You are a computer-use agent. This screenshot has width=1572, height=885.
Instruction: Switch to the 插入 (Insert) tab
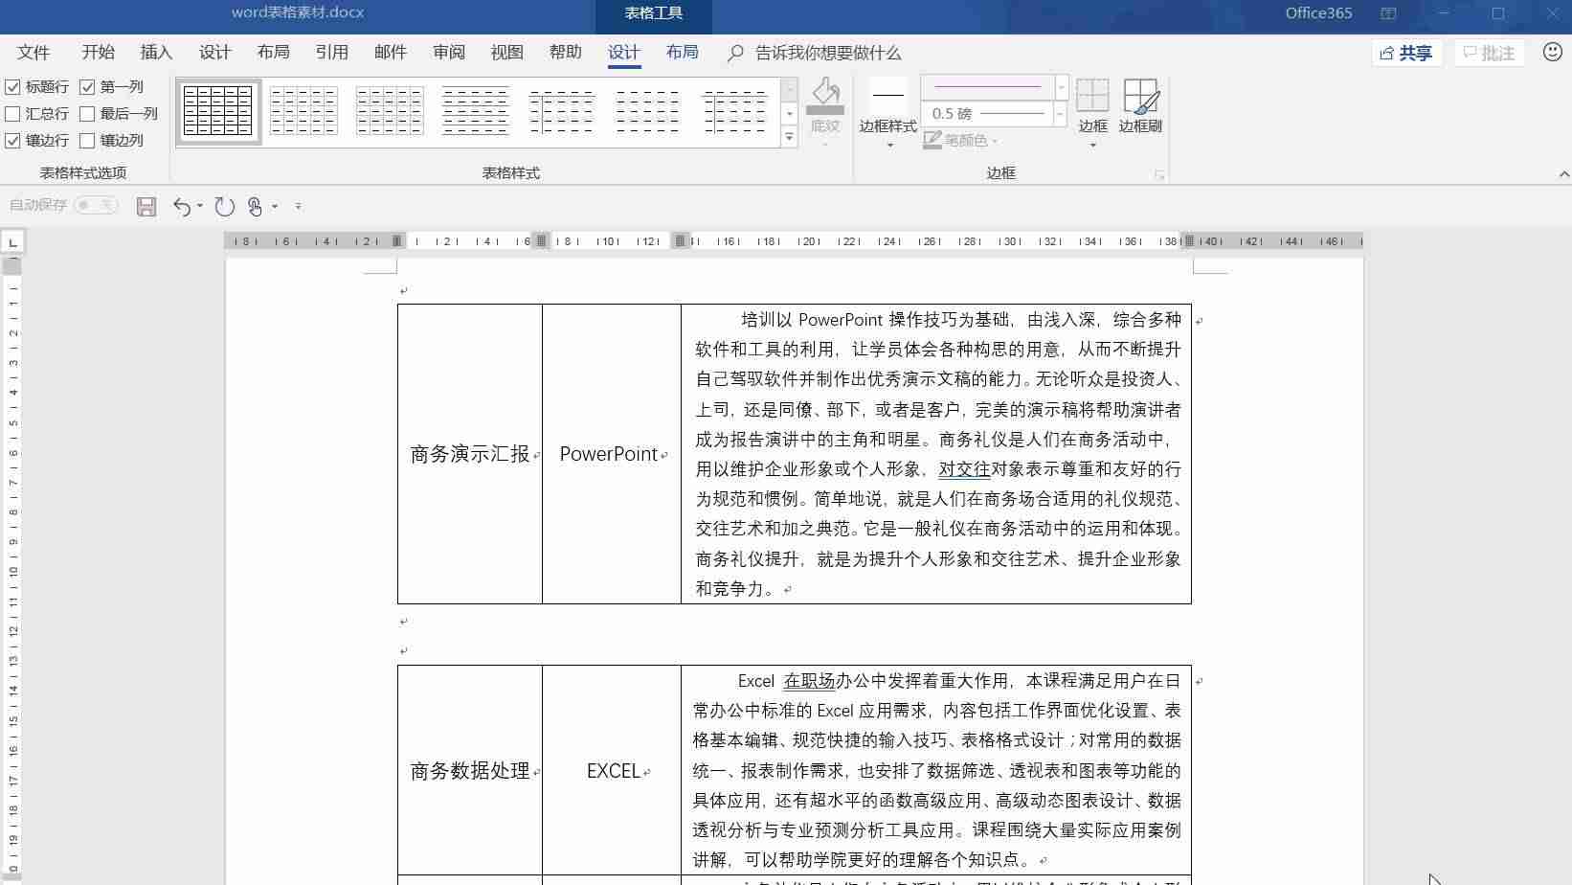tap(156, 53)
